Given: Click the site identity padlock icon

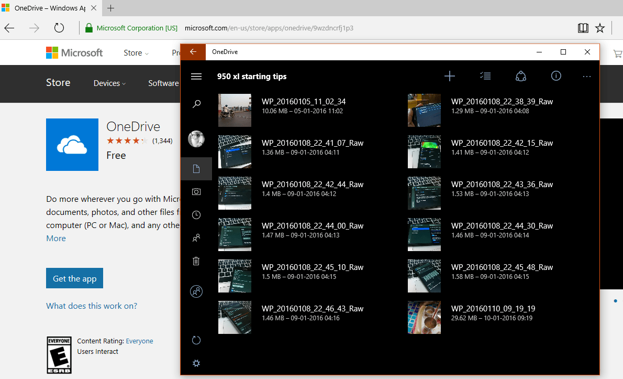Looking at the screenshot, I should (89, 28).
